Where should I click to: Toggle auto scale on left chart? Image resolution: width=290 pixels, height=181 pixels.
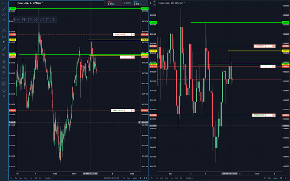135,178
